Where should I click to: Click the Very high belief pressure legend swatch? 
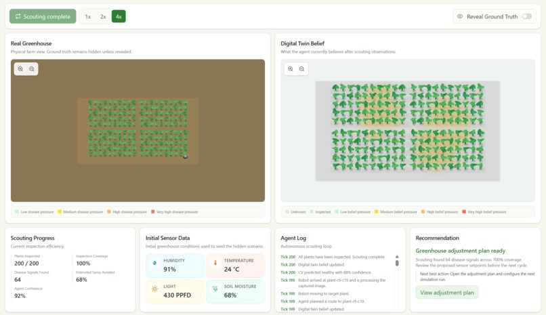[x=464, y=211]
